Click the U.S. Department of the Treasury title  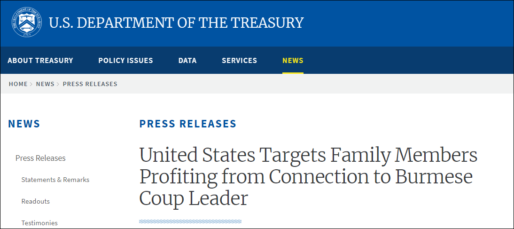176,23
